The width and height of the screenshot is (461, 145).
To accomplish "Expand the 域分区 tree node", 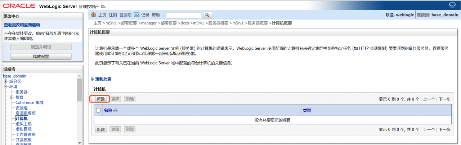I will pos(6,82).
